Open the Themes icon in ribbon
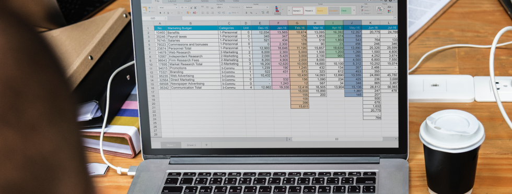512x194 pixels. click(x=379, y=8)
